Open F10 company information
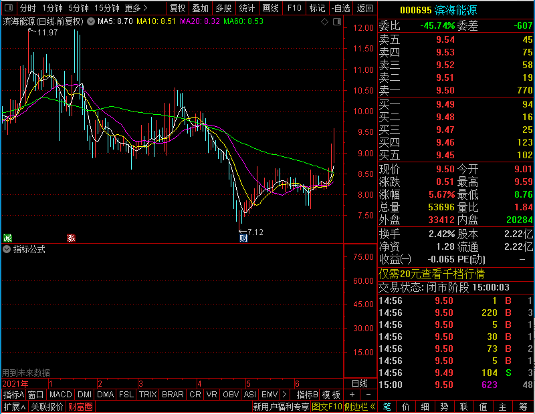The height and width of the screenshot is (414, 535). tap(294, 8)
